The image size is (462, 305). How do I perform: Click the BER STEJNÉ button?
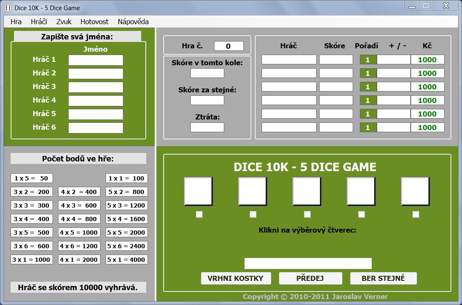[383, 278]
